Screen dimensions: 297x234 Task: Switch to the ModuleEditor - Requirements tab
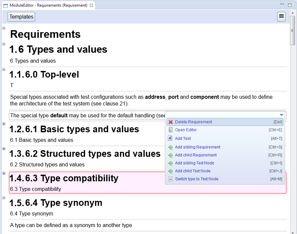48,5
